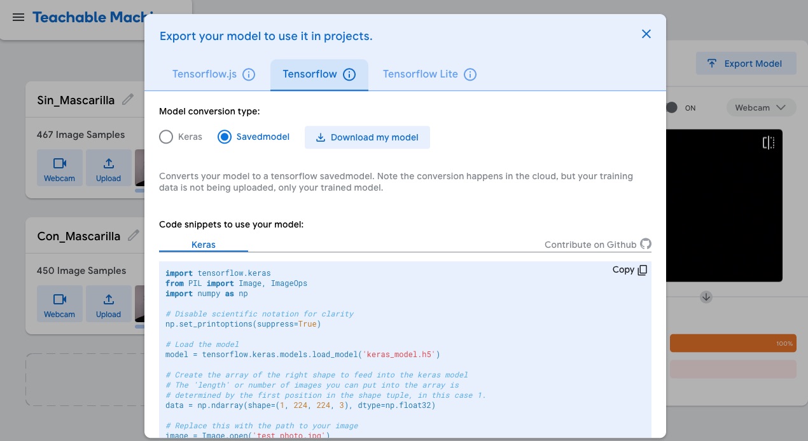Click the 467 Image Samples text
Viewport: 808px width, 441px height.
[81, 135]
